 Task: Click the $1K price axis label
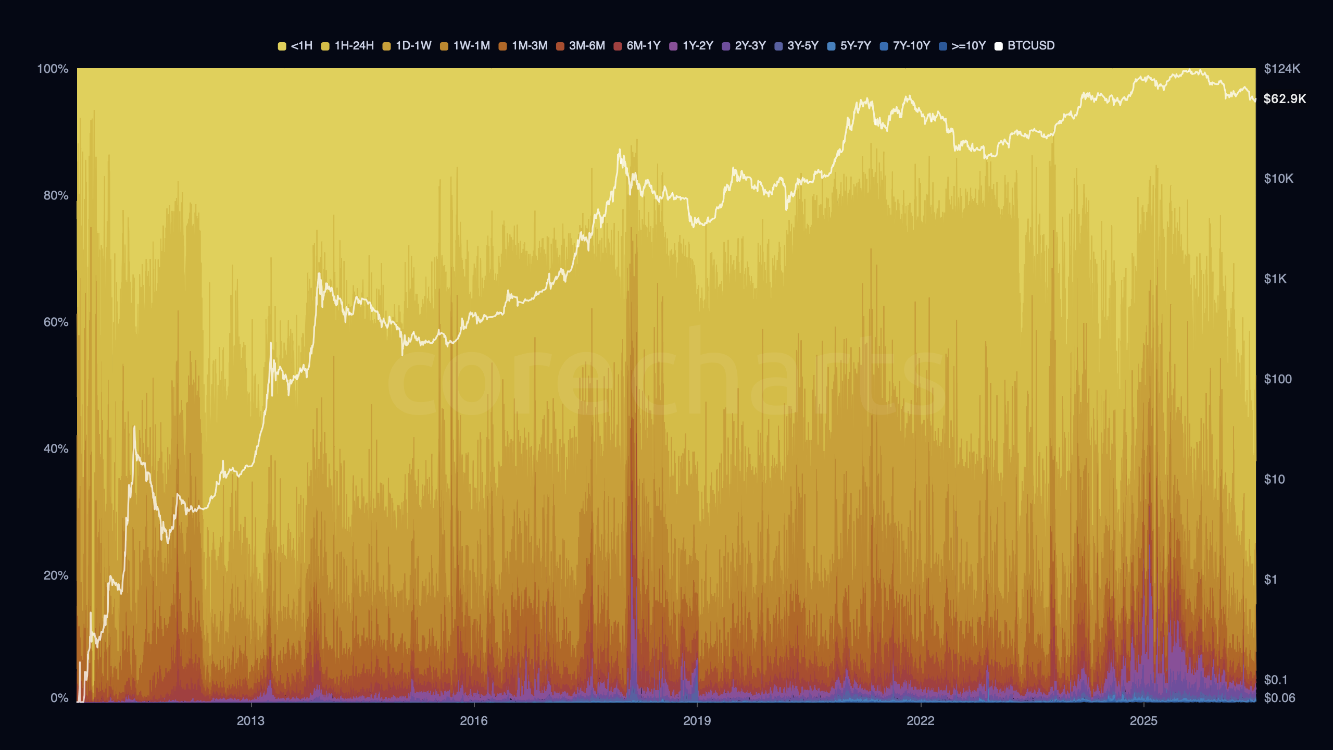pyautogui.click(x=1275, y=279)
